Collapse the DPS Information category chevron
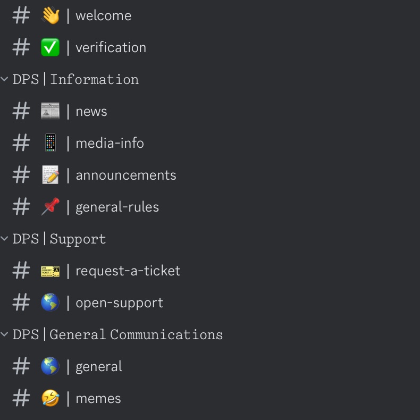 [5, 79]
